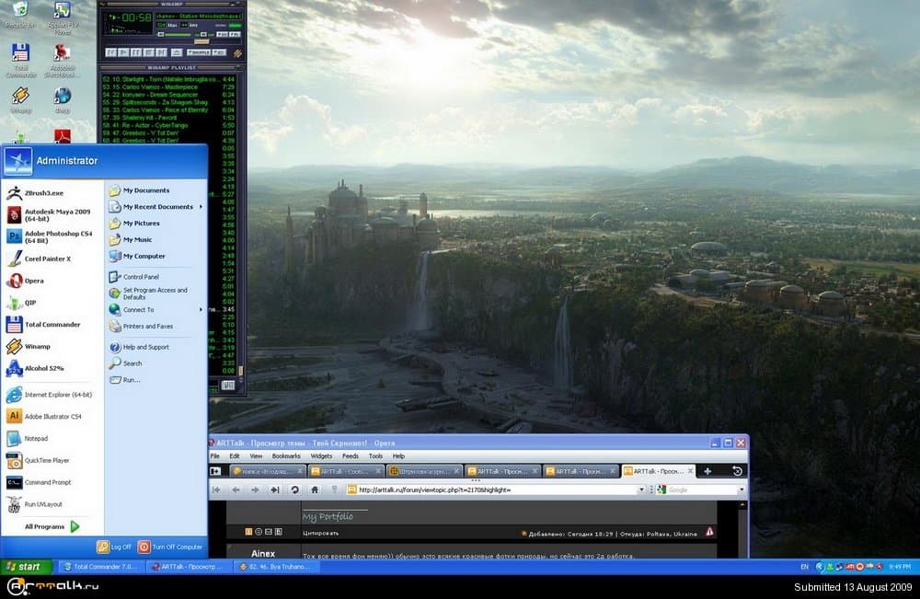The height and width of the screenshot is (599, 920).
Task: Expand All Programs with the green arrow
Action: 75,526
